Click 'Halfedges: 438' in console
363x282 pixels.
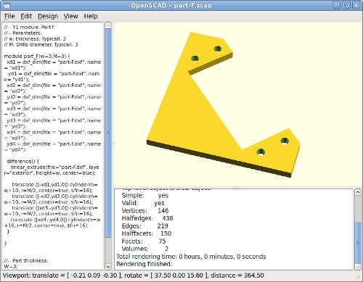(x=147, y=218)
